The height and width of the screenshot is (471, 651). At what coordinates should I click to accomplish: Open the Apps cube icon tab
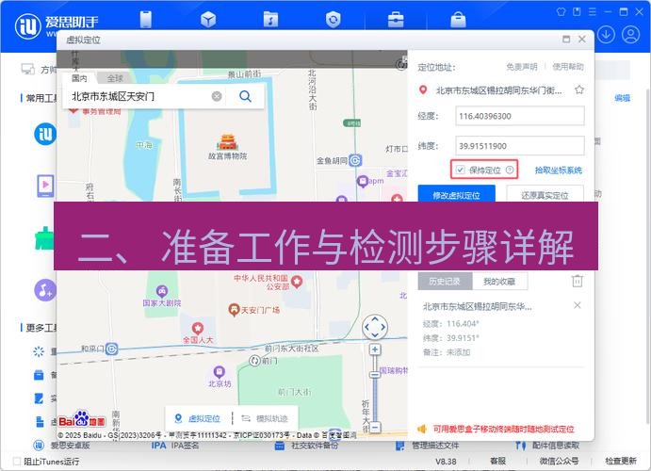(x=208, y=20)
